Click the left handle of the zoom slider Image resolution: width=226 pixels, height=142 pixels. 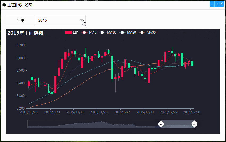tap(161, 124)
